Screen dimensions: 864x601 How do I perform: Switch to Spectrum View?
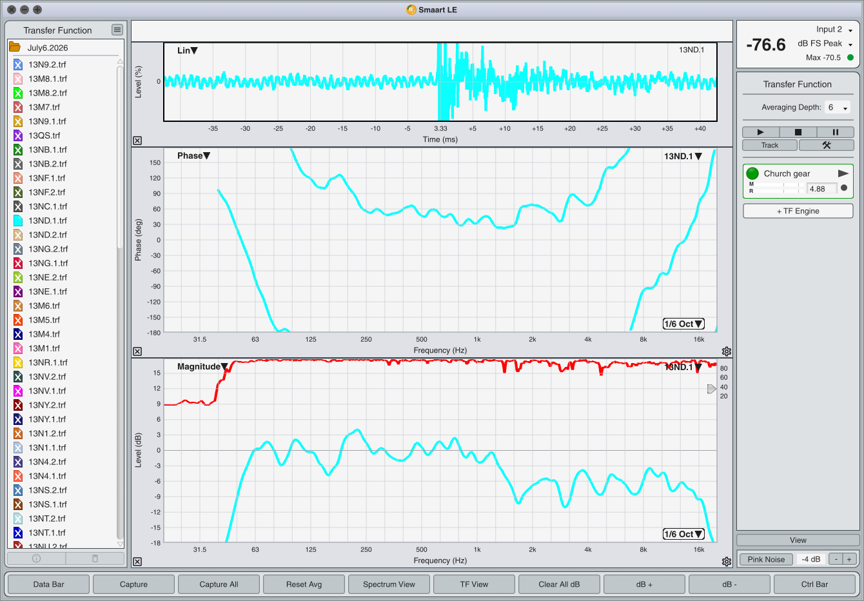coord(389,584)
